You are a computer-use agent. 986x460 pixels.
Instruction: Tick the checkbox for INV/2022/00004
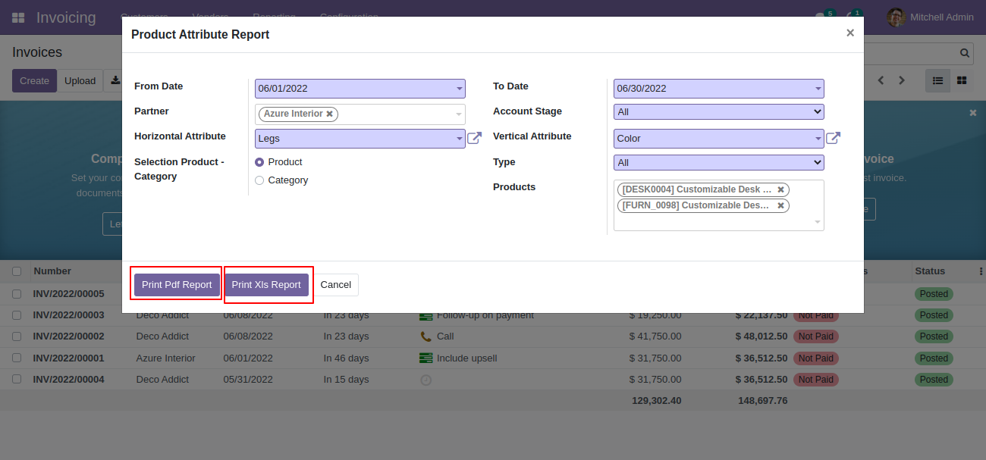17,379
